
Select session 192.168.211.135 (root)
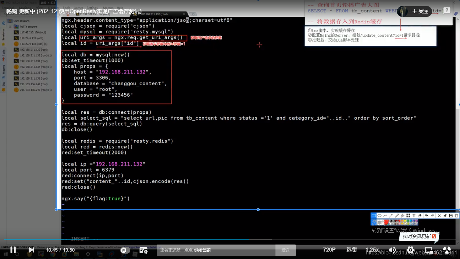(x=33, y=73)
